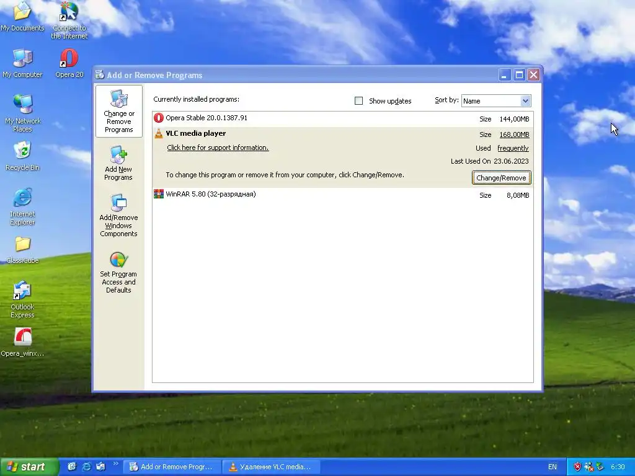Open Set Program Access and Defaults
This screenshot has width=635, height=476.
(118, 273)
